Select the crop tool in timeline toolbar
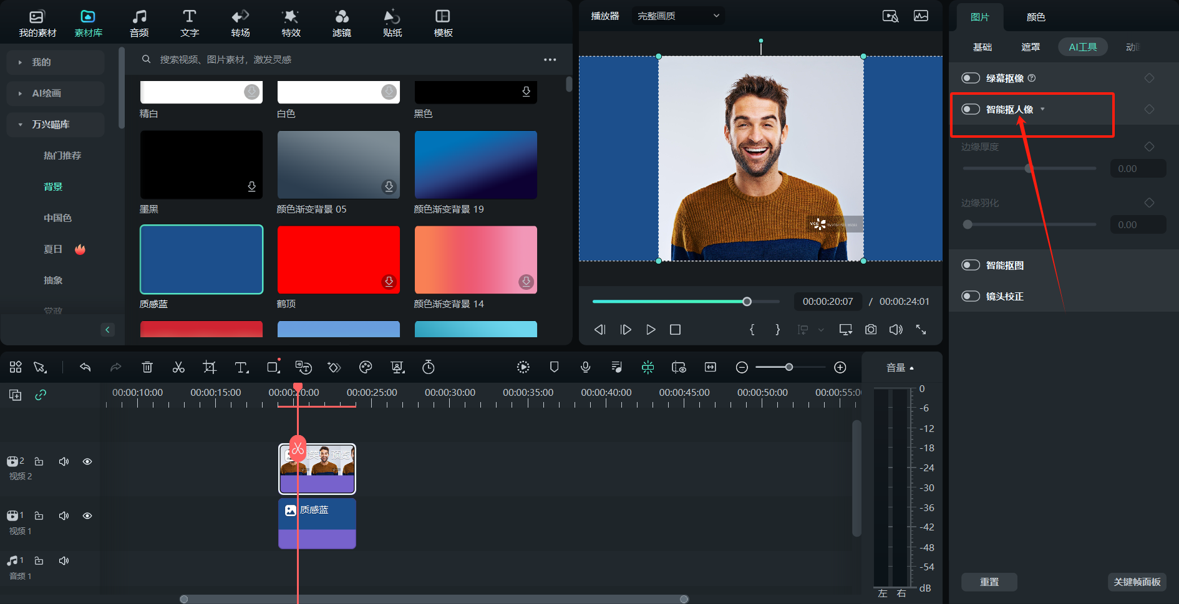Image resolution: width=1179 pixels, height=604 pixels. [x=210, y=367]
